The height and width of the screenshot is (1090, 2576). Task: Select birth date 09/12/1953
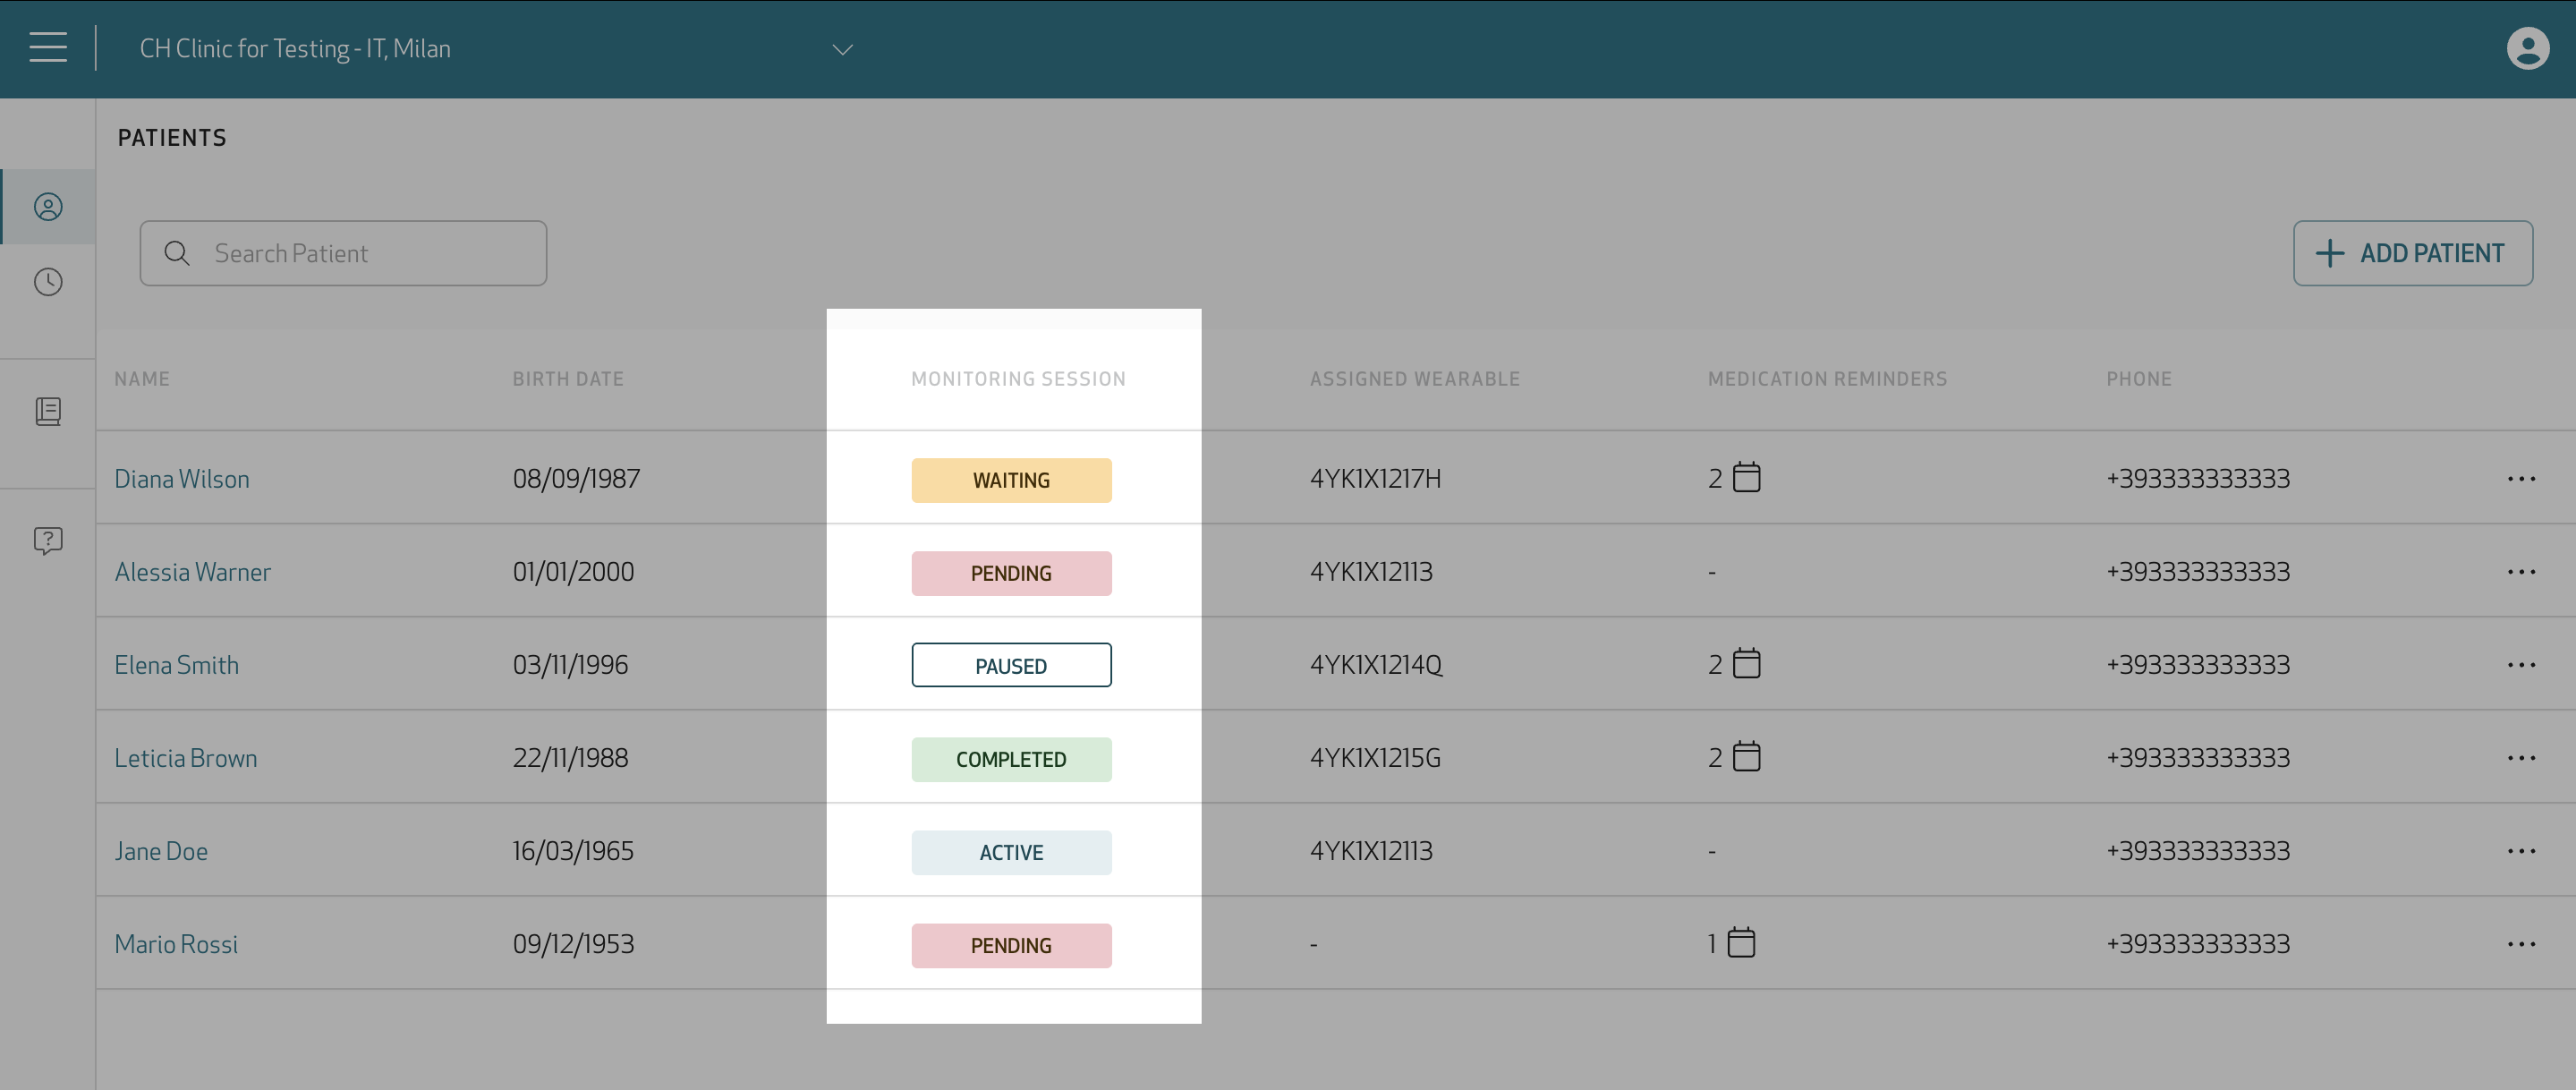coord(573,943)
